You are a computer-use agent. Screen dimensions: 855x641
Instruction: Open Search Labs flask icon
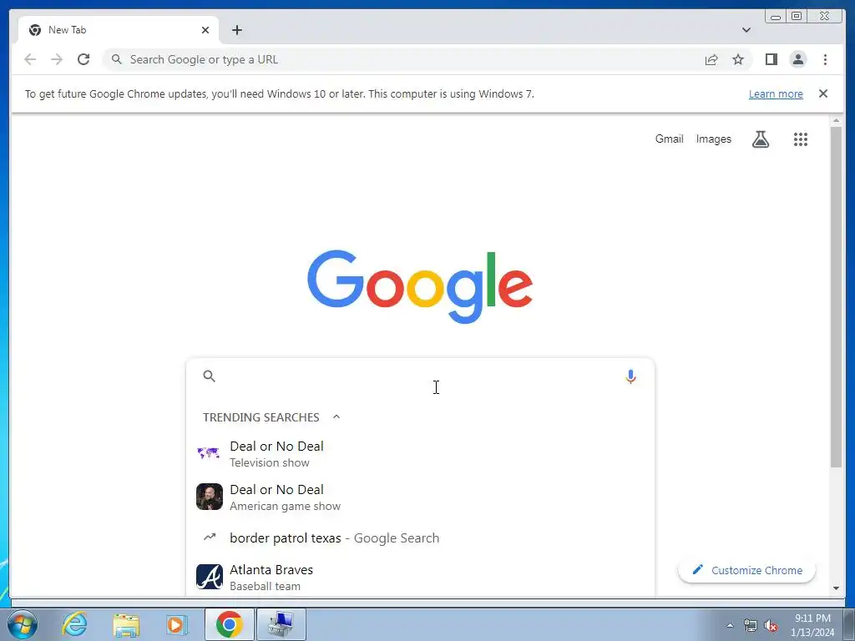(x=760, y=139)
